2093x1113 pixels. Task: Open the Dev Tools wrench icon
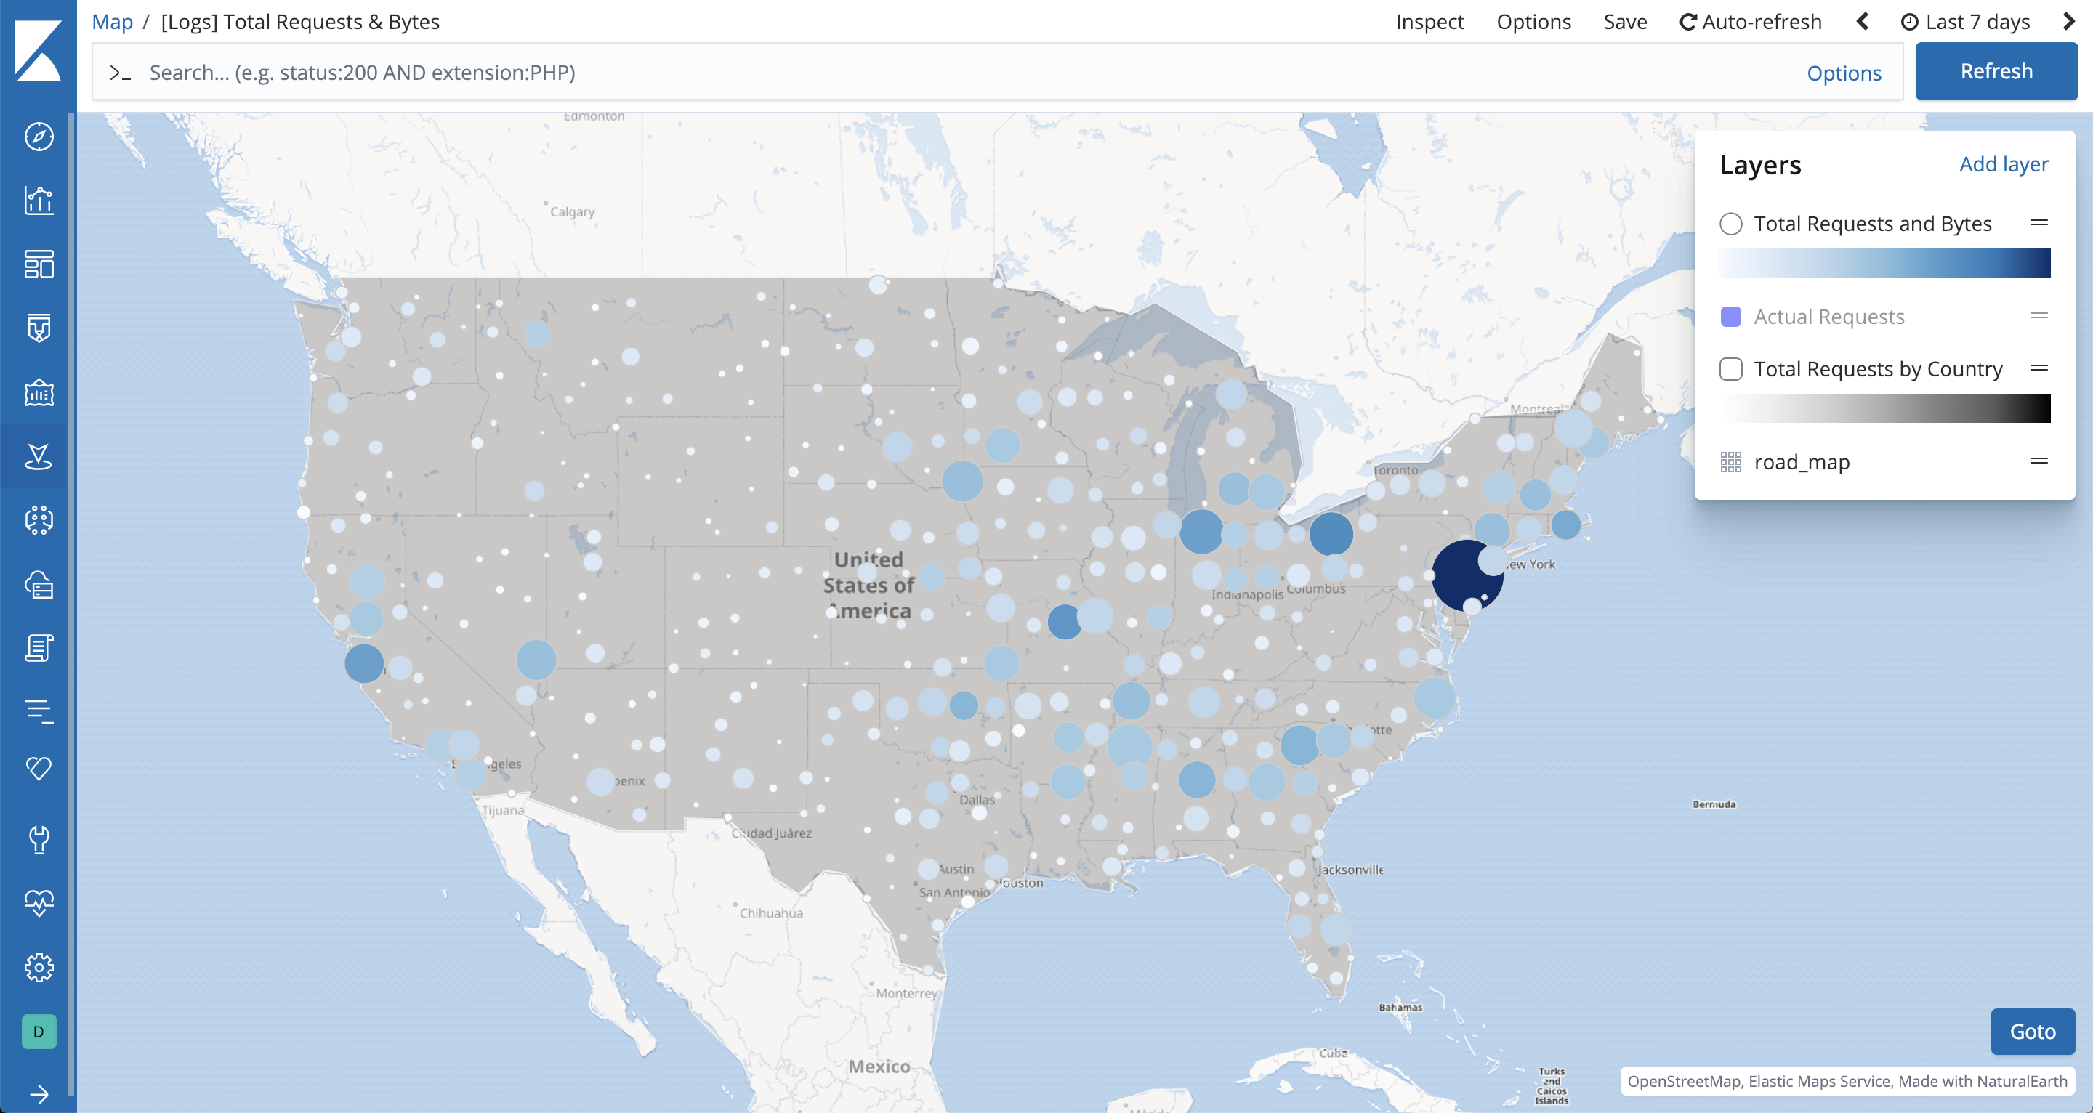39,838
